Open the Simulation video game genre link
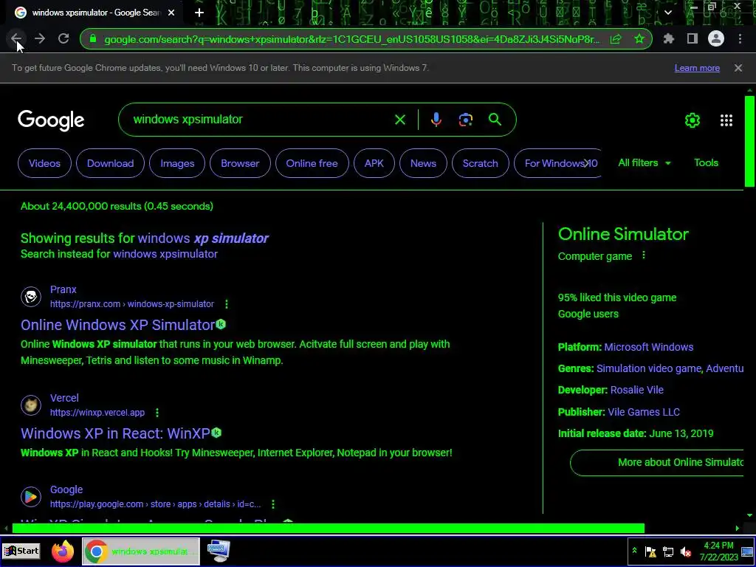This screenshot has width=756, height=567. coord(649,369)
